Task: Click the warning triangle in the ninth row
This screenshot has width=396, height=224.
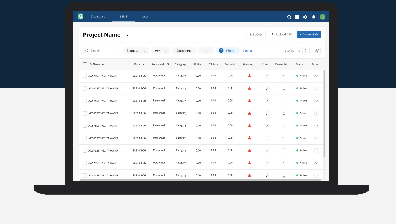Action: click(249, 175)
